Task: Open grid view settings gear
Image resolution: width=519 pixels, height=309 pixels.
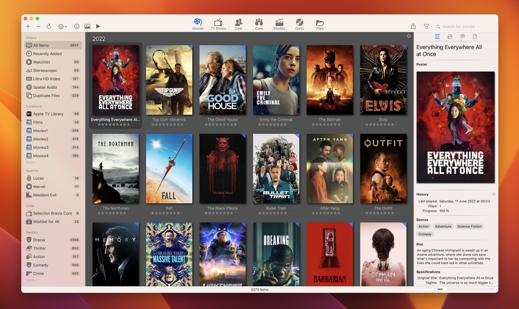Action: (x=409, y=36)
